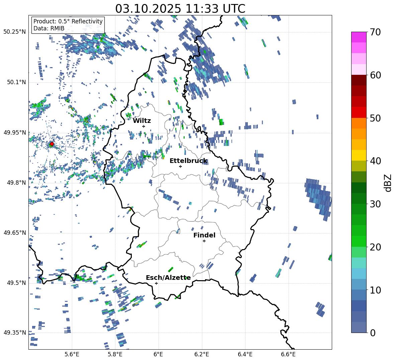Click the colorbar tick label 0
Screen dimensions: 396x361
coord(373,333)
